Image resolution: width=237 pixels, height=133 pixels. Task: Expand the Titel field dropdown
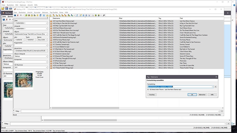(x=46, y=23)
